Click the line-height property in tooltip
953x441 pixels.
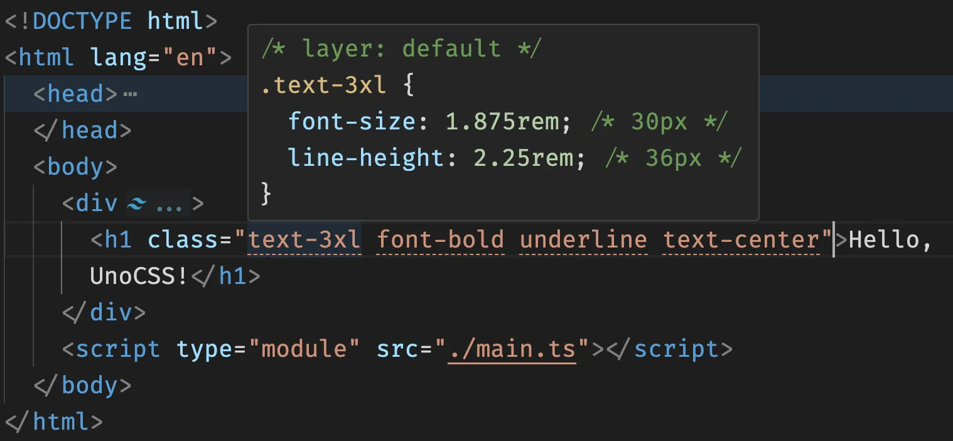pos(367,158)
